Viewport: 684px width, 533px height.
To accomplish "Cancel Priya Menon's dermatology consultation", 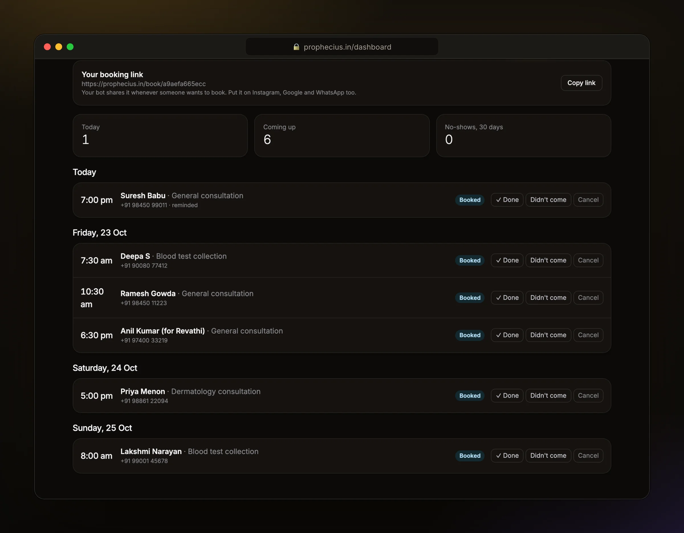I will (588, 396).
